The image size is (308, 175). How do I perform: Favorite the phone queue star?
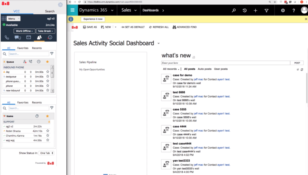pos(48,86)
